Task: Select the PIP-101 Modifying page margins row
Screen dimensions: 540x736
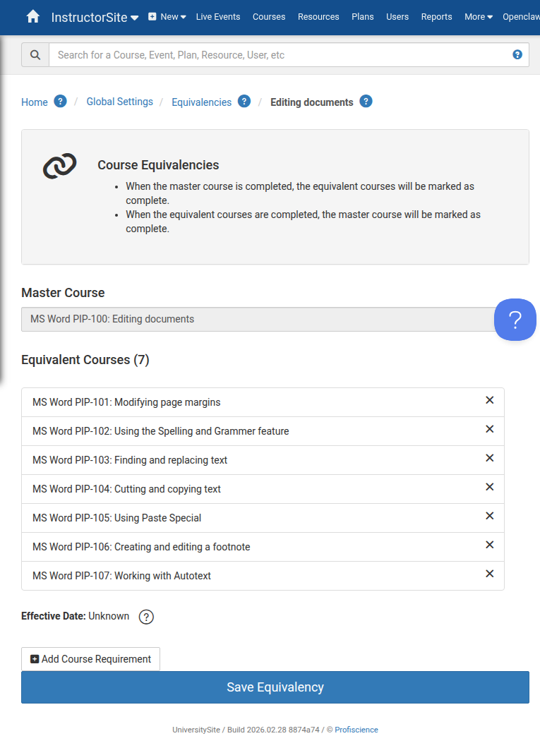Action: point(263,402)
